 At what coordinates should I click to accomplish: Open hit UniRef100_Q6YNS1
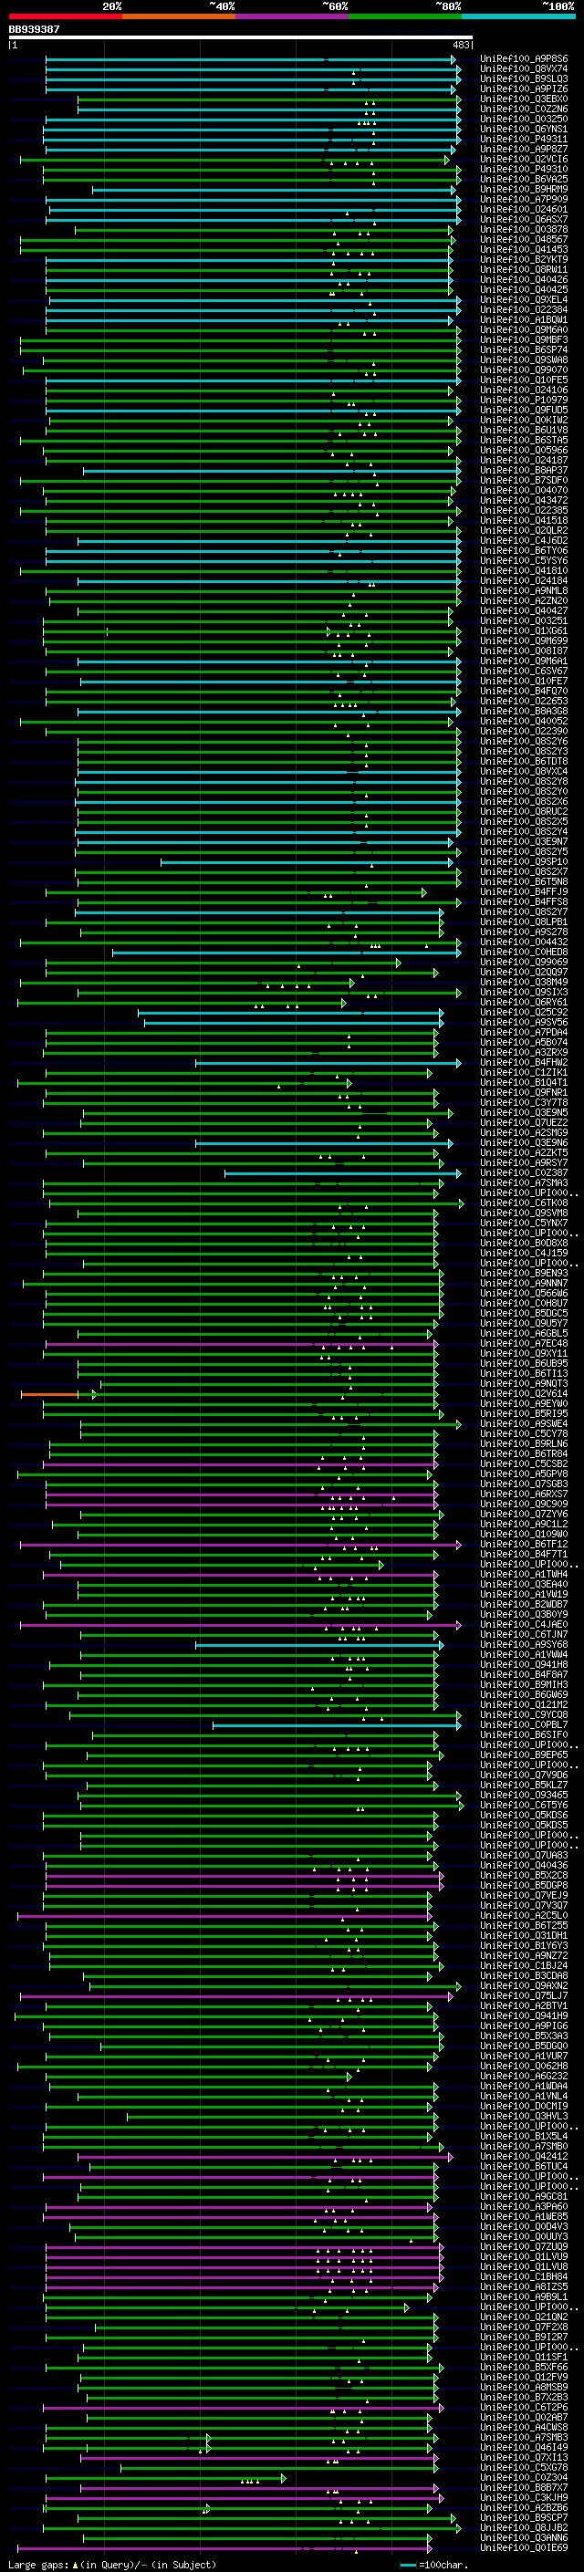pos(524,129)
